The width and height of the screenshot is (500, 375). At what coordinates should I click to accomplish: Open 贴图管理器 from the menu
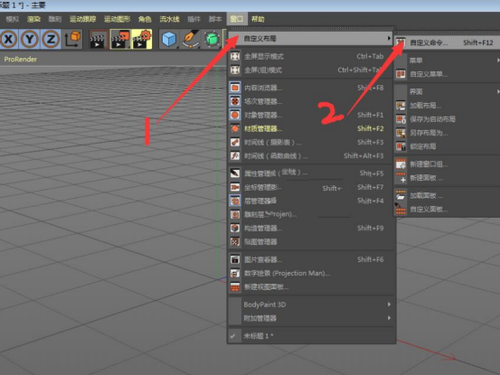311,242
